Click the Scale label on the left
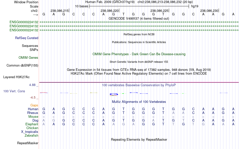Screen dimensions: 239x149 point(34,6)
